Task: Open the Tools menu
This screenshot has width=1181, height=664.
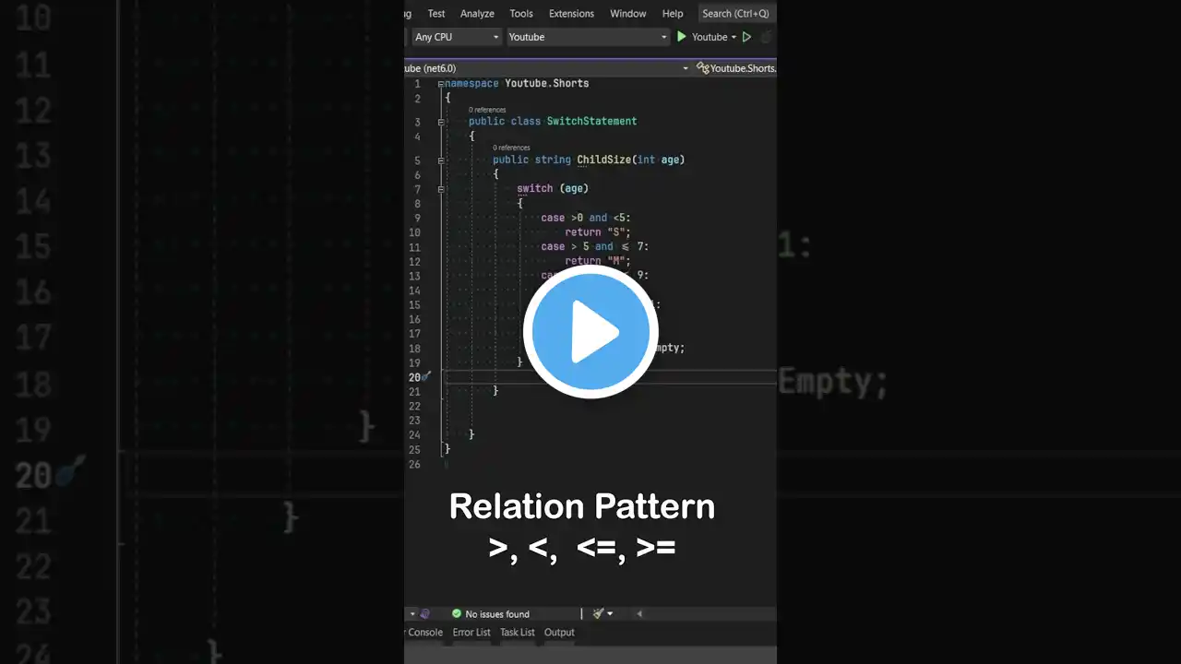Action: coord(521,14)
